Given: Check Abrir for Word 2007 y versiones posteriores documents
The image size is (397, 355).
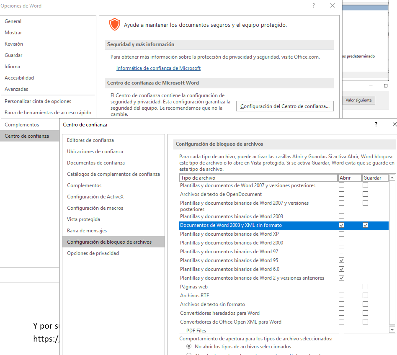Looking at the screenshot, I should click(342, 185).
